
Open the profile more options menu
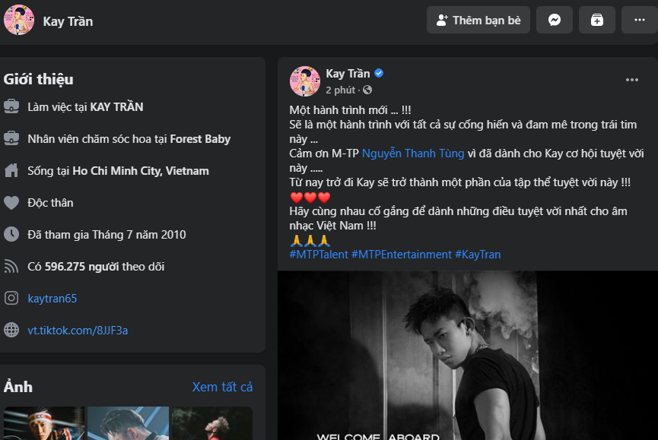click(x=639, y=21)
